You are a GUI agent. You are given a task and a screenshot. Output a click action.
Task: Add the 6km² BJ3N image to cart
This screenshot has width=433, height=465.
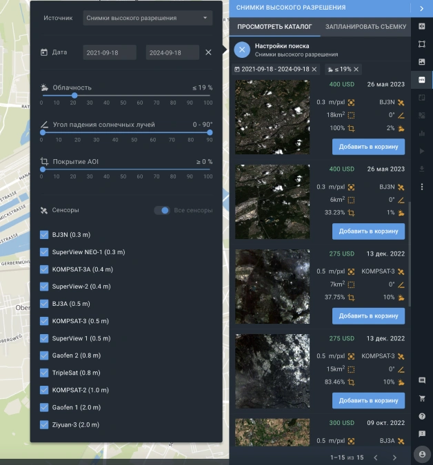[368, 231]
